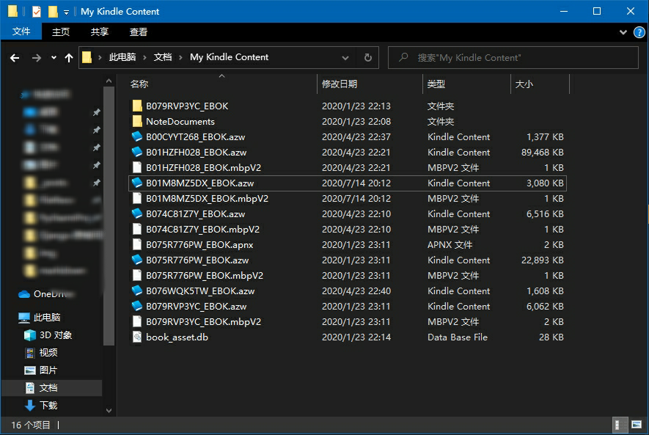The height and width of the screenshot is (435, 649).
Task: Collapse the 此电脑 tree node
Action: pos(9,318)
